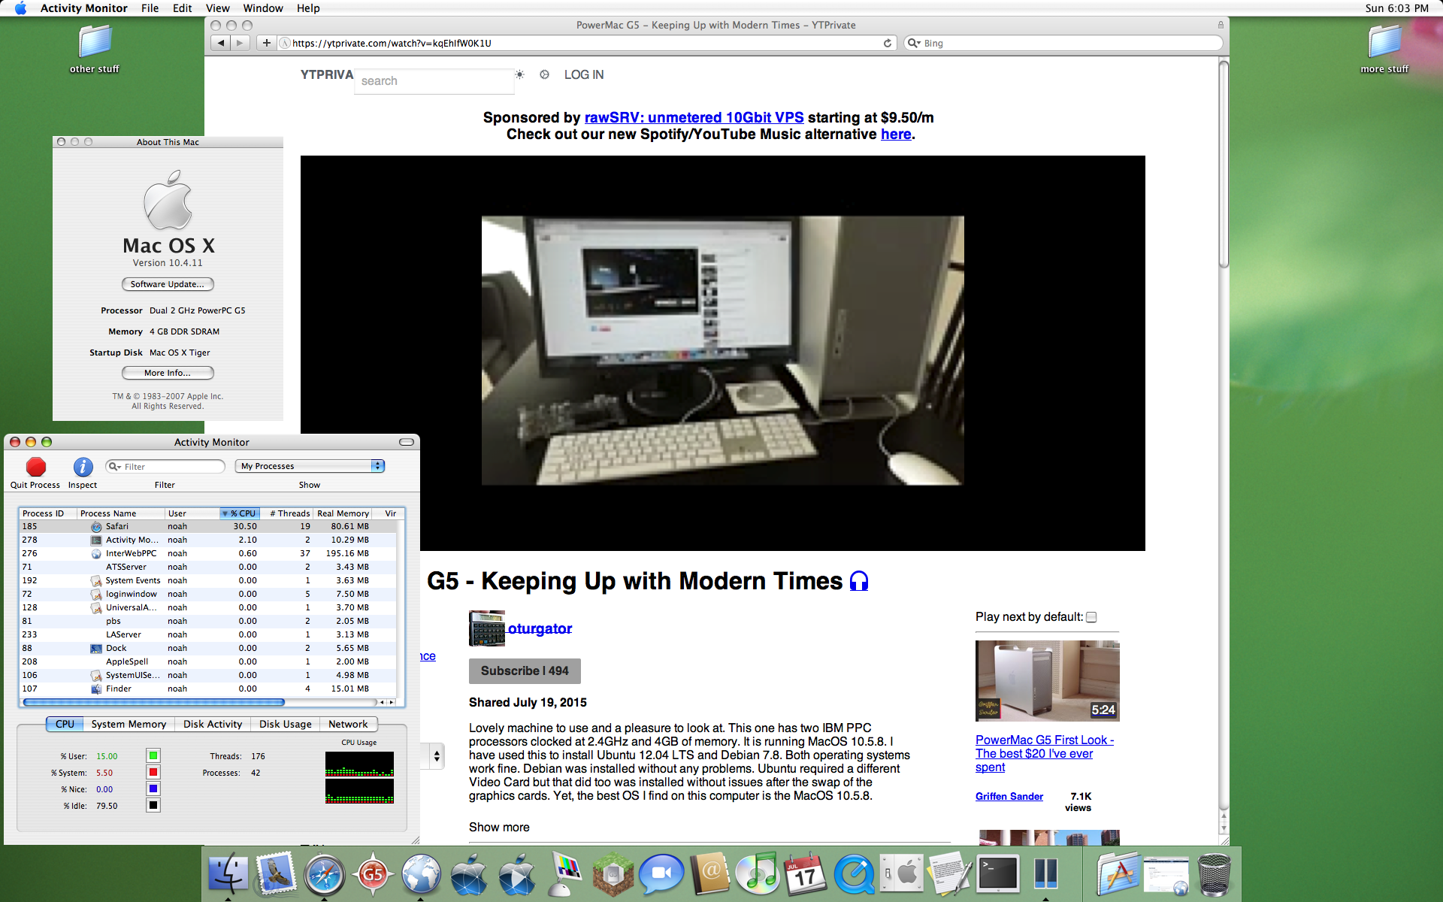This screenshot has height=902, width=1443.
Task: Launch iTunes from the Dock
Action: (x=757, y=874)
